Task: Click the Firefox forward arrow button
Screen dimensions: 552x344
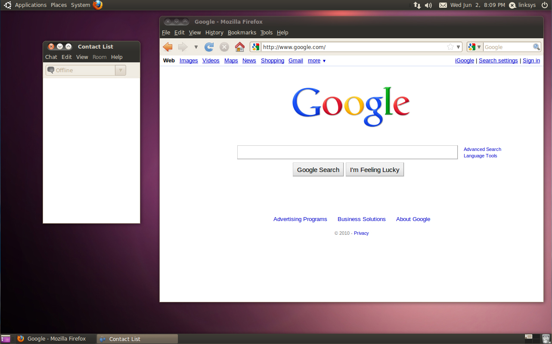Action: pyautogui.click(x=183, y=47)
